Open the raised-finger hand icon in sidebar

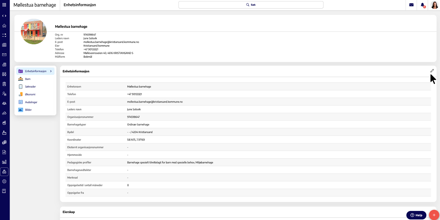click(x=4, y=123)
